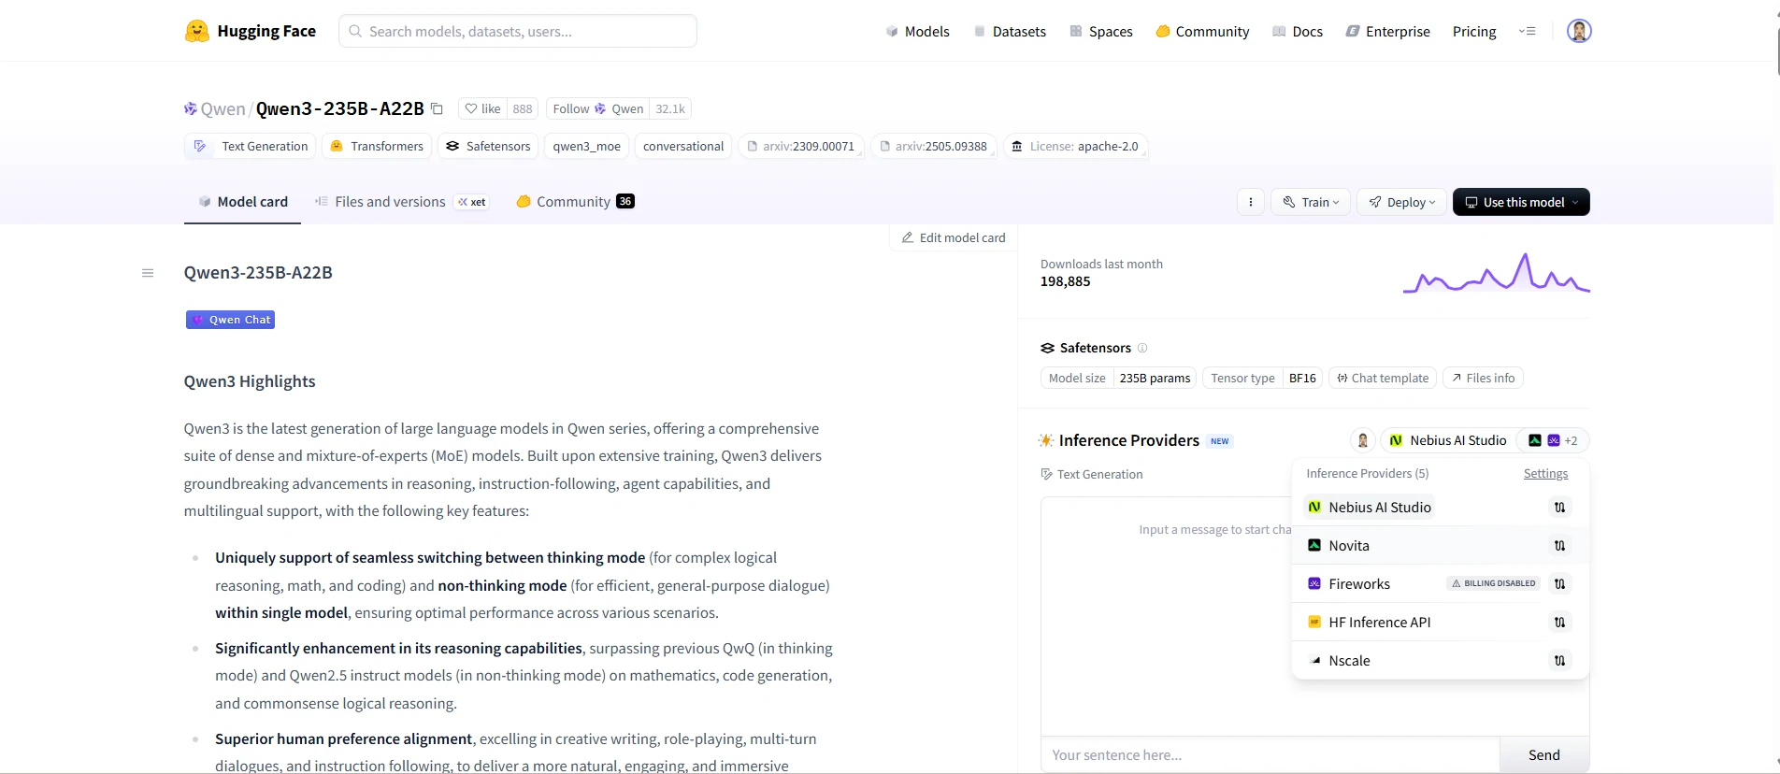Click the 235B params value
Screen dimensions: 1780x774
[x=1155, y=378]
